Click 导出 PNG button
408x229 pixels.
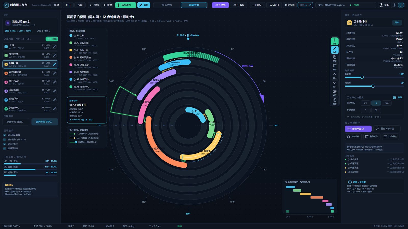(x=239, y=5)
